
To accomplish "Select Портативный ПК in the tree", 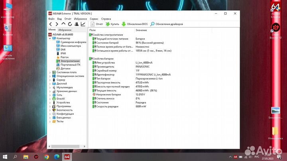I will click(70, 65).
